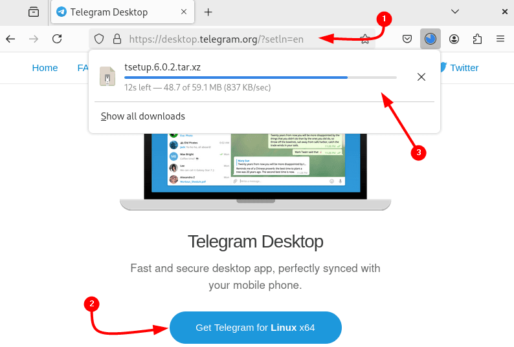Click Get Telegram for Linux x64 button
514x347 pixels.
point(255,328)
